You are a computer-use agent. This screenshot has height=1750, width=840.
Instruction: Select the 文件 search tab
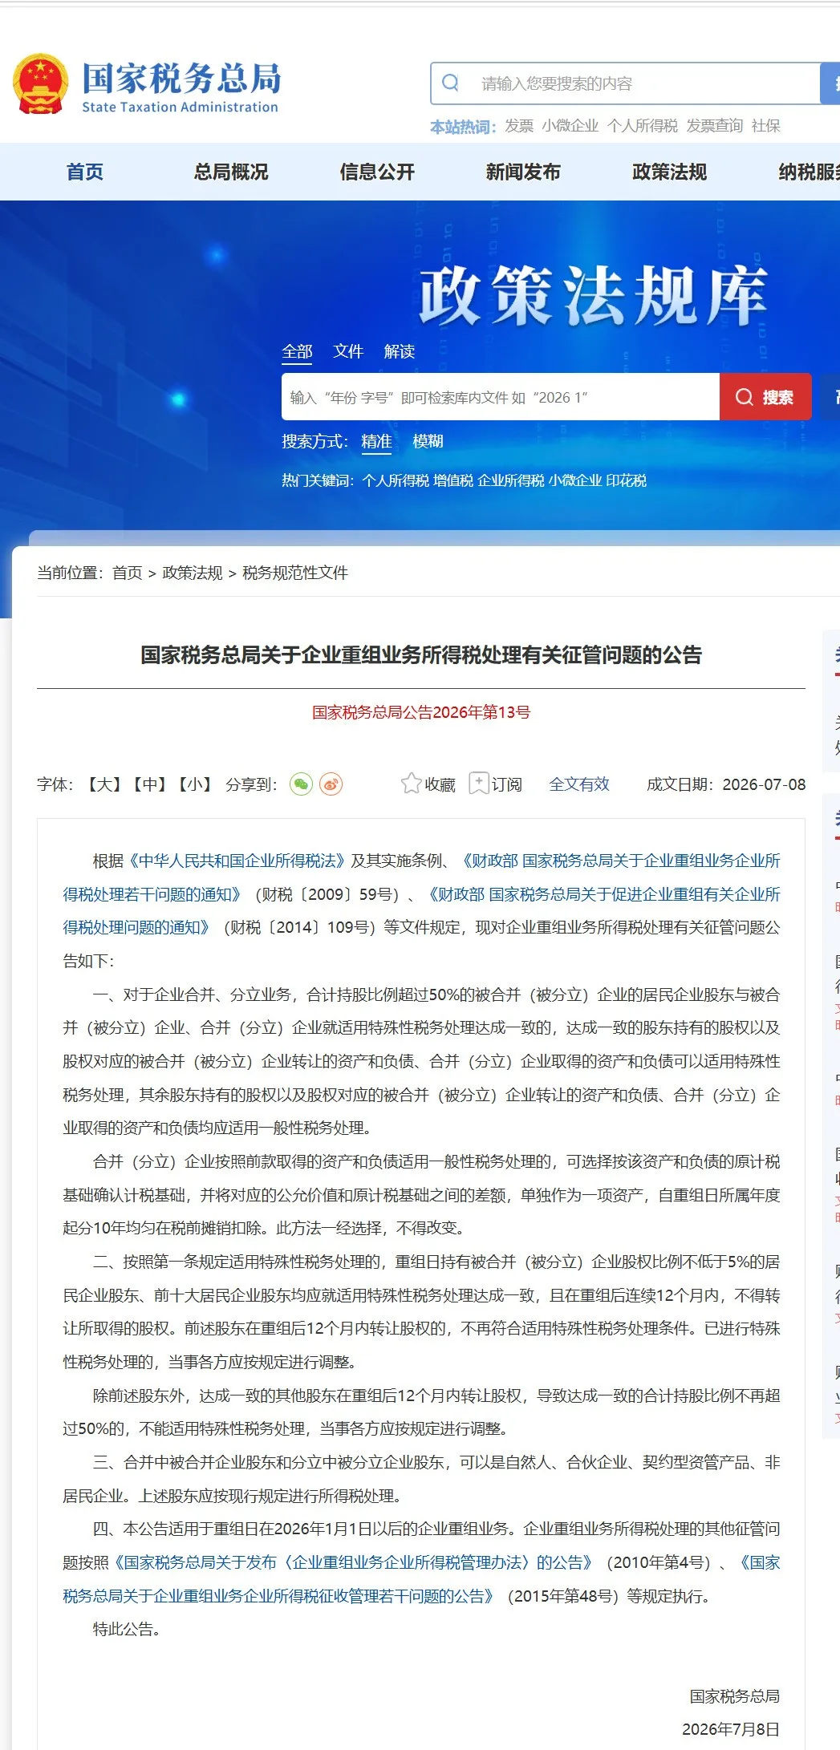point(348,351)
